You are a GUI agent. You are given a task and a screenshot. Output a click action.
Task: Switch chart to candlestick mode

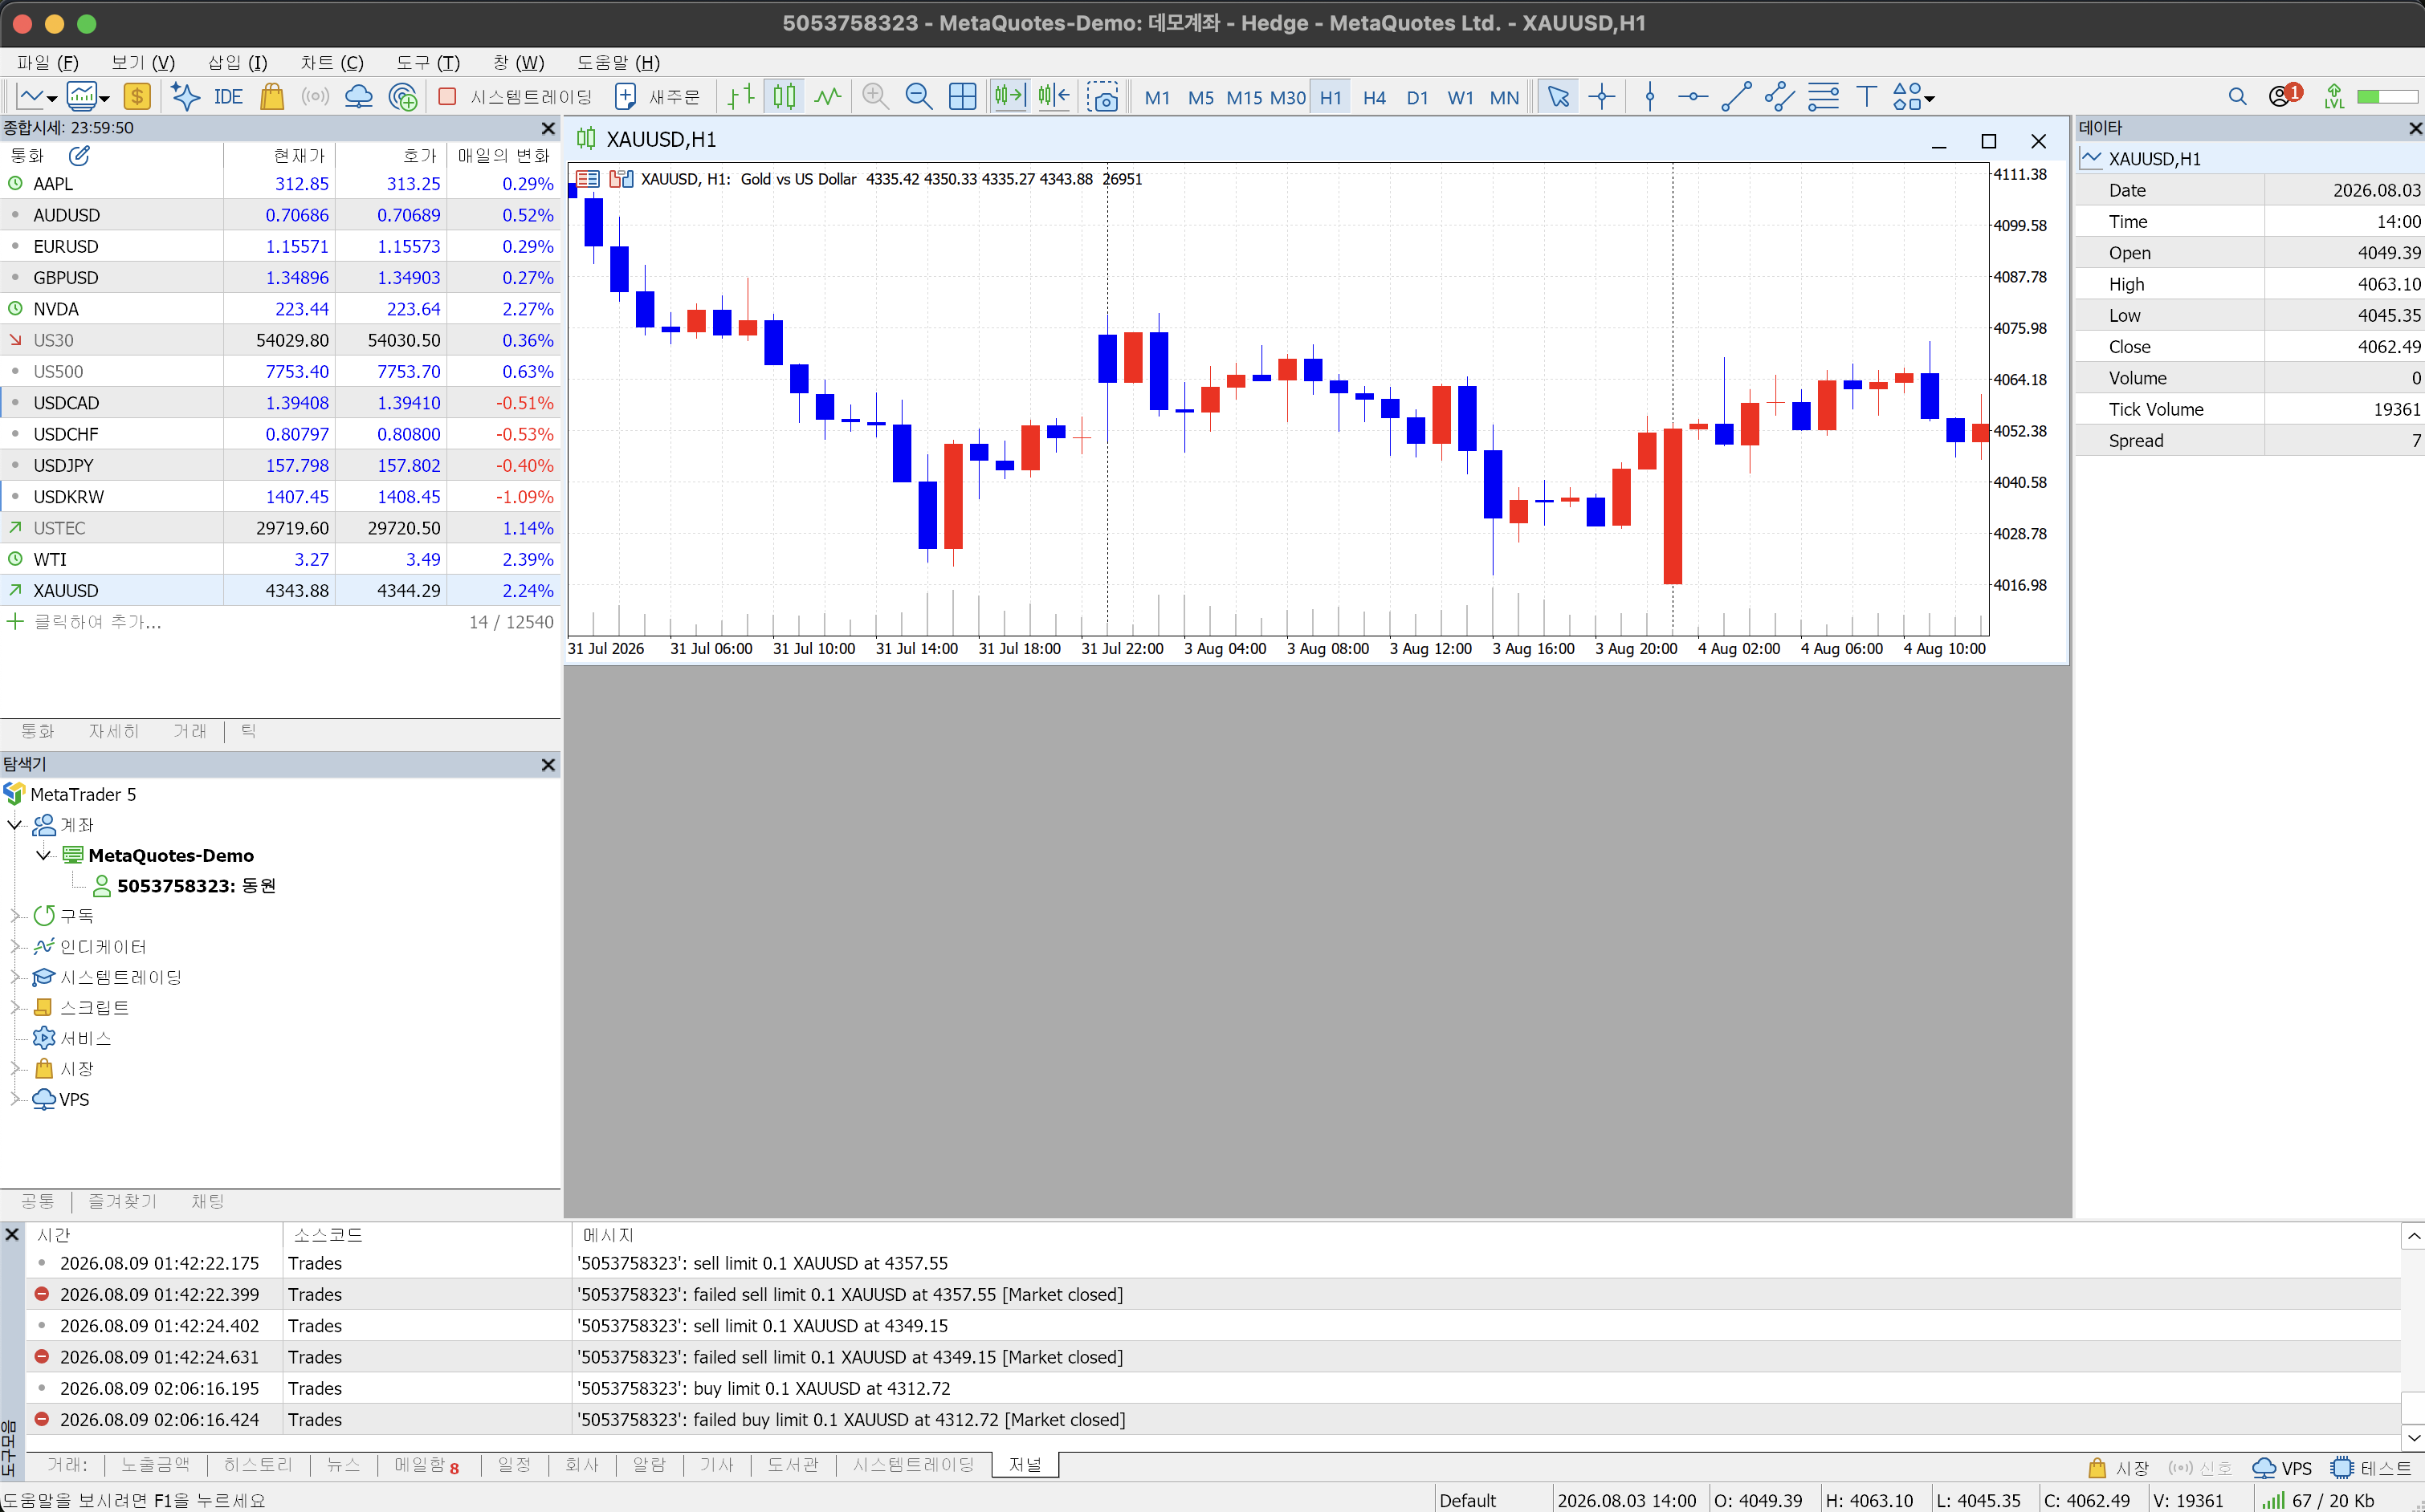[x=785, y=97]
